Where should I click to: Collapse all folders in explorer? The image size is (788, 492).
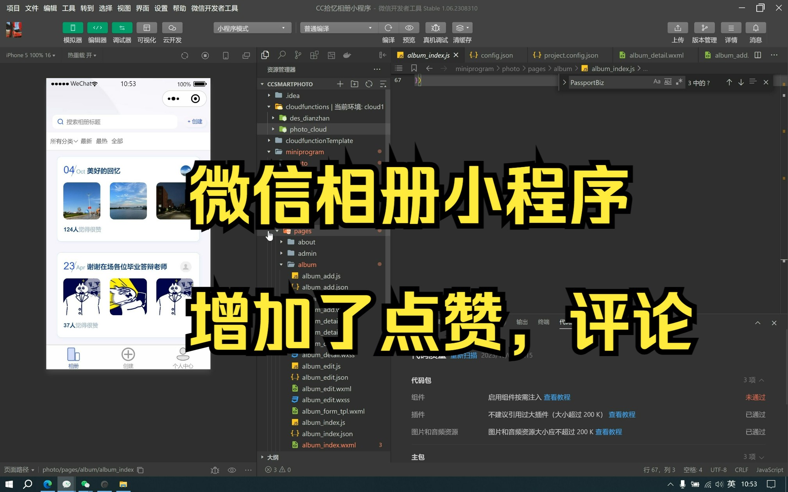[383, 84]
